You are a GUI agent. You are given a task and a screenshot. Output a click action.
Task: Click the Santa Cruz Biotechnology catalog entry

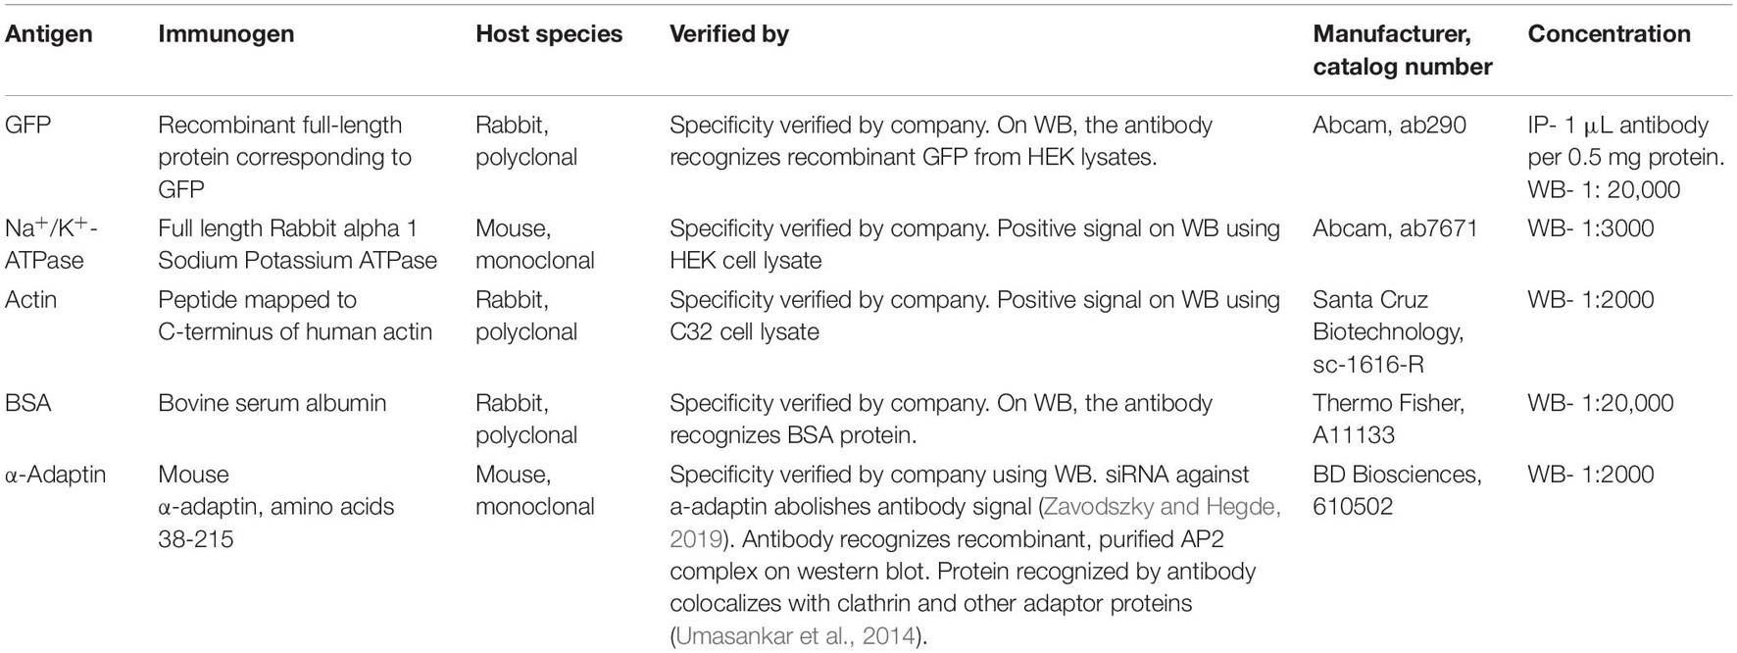coord(1388,332)
